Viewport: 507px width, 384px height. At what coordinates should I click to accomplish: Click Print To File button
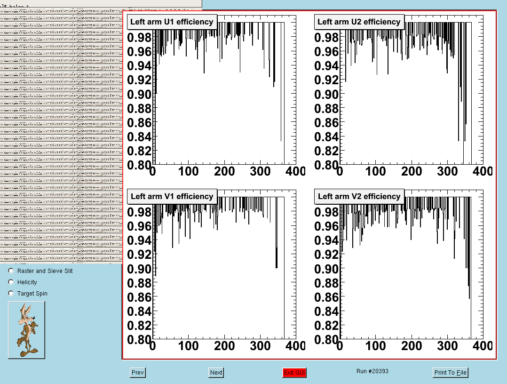click(x=451, y=372)
